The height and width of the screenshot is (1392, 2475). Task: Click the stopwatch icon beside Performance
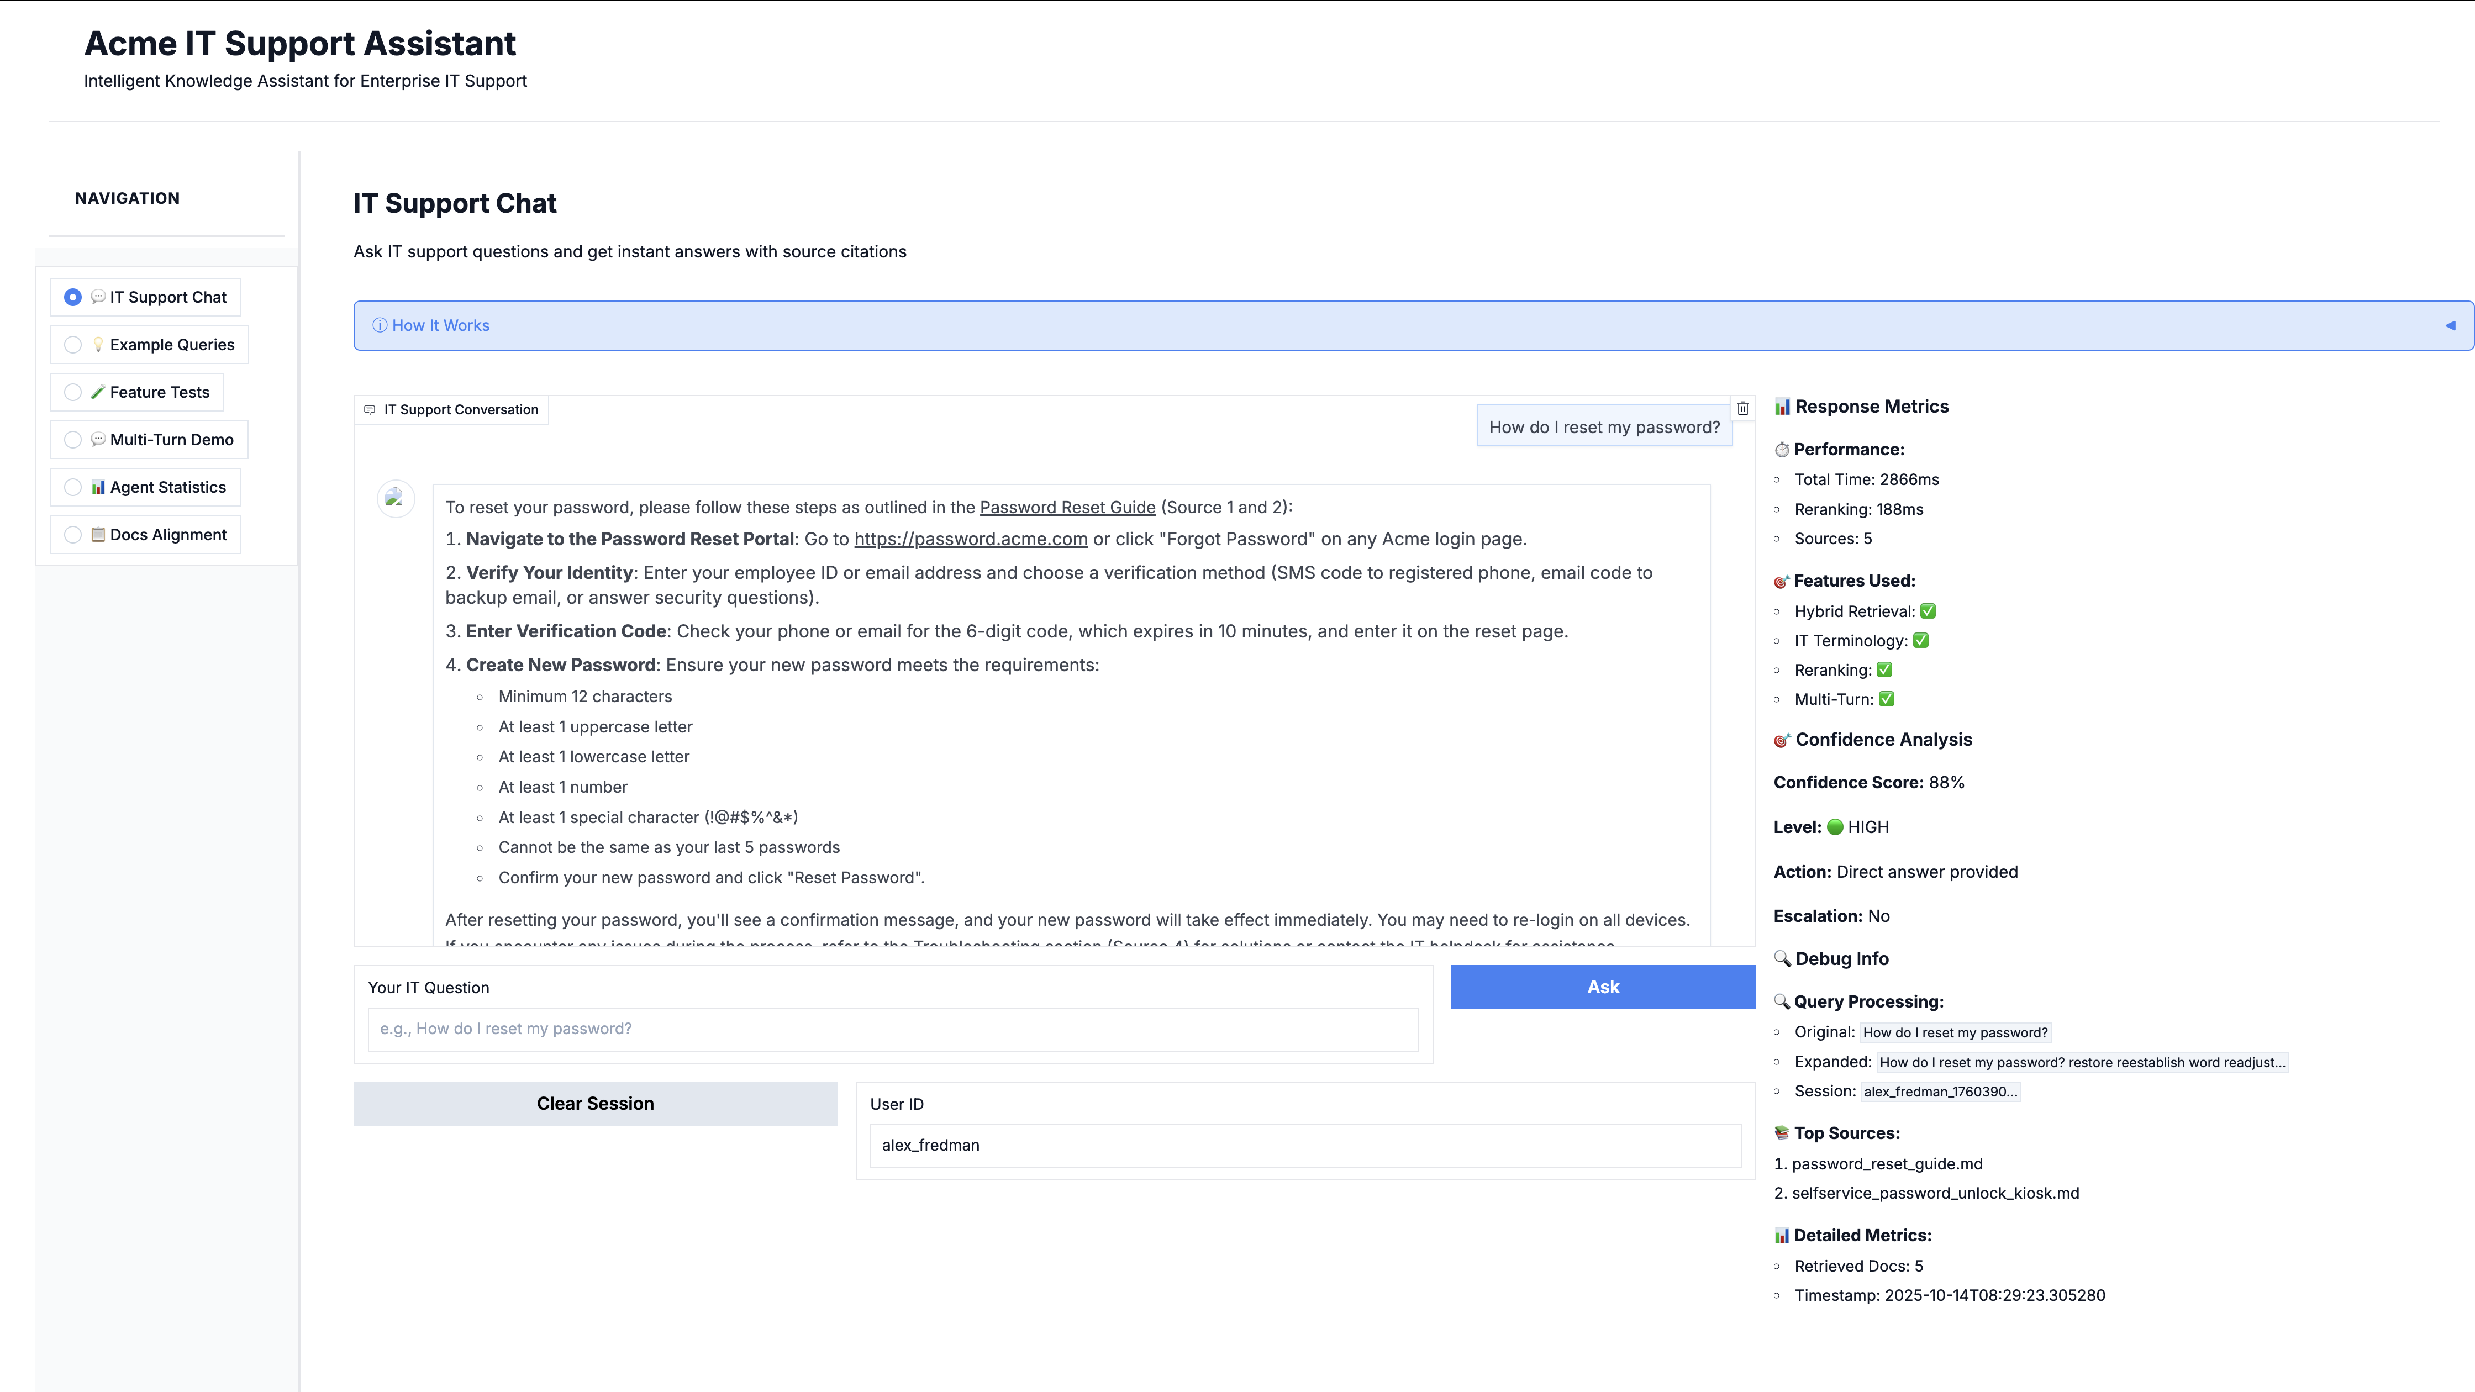tap(1782, 450)
